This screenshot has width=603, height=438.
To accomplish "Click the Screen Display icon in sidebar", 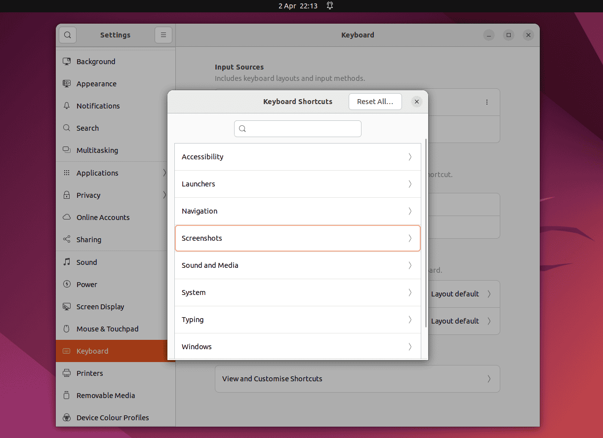I will 67,307.
